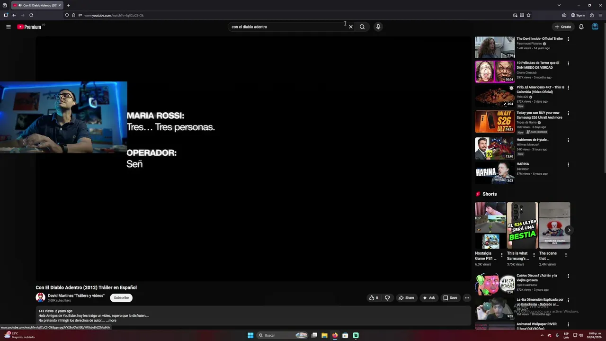Open 10 Películas de Terror video
Screen dimensions: 606x341
coord(495,72)
